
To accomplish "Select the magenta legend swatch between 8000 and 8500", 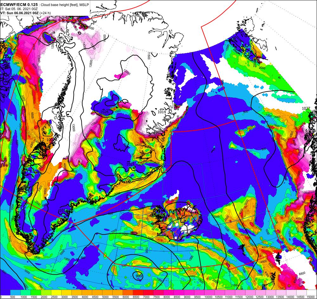I will click(x=169, y=292).
